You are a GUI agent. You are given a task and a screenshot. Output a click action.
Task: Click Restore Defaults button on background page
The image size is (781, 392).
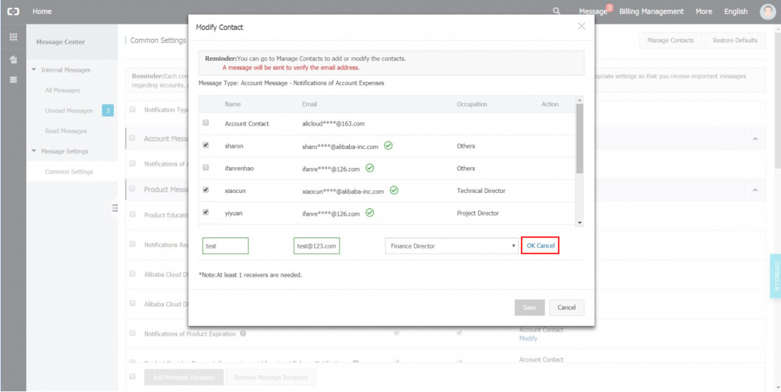coord(735,40)
